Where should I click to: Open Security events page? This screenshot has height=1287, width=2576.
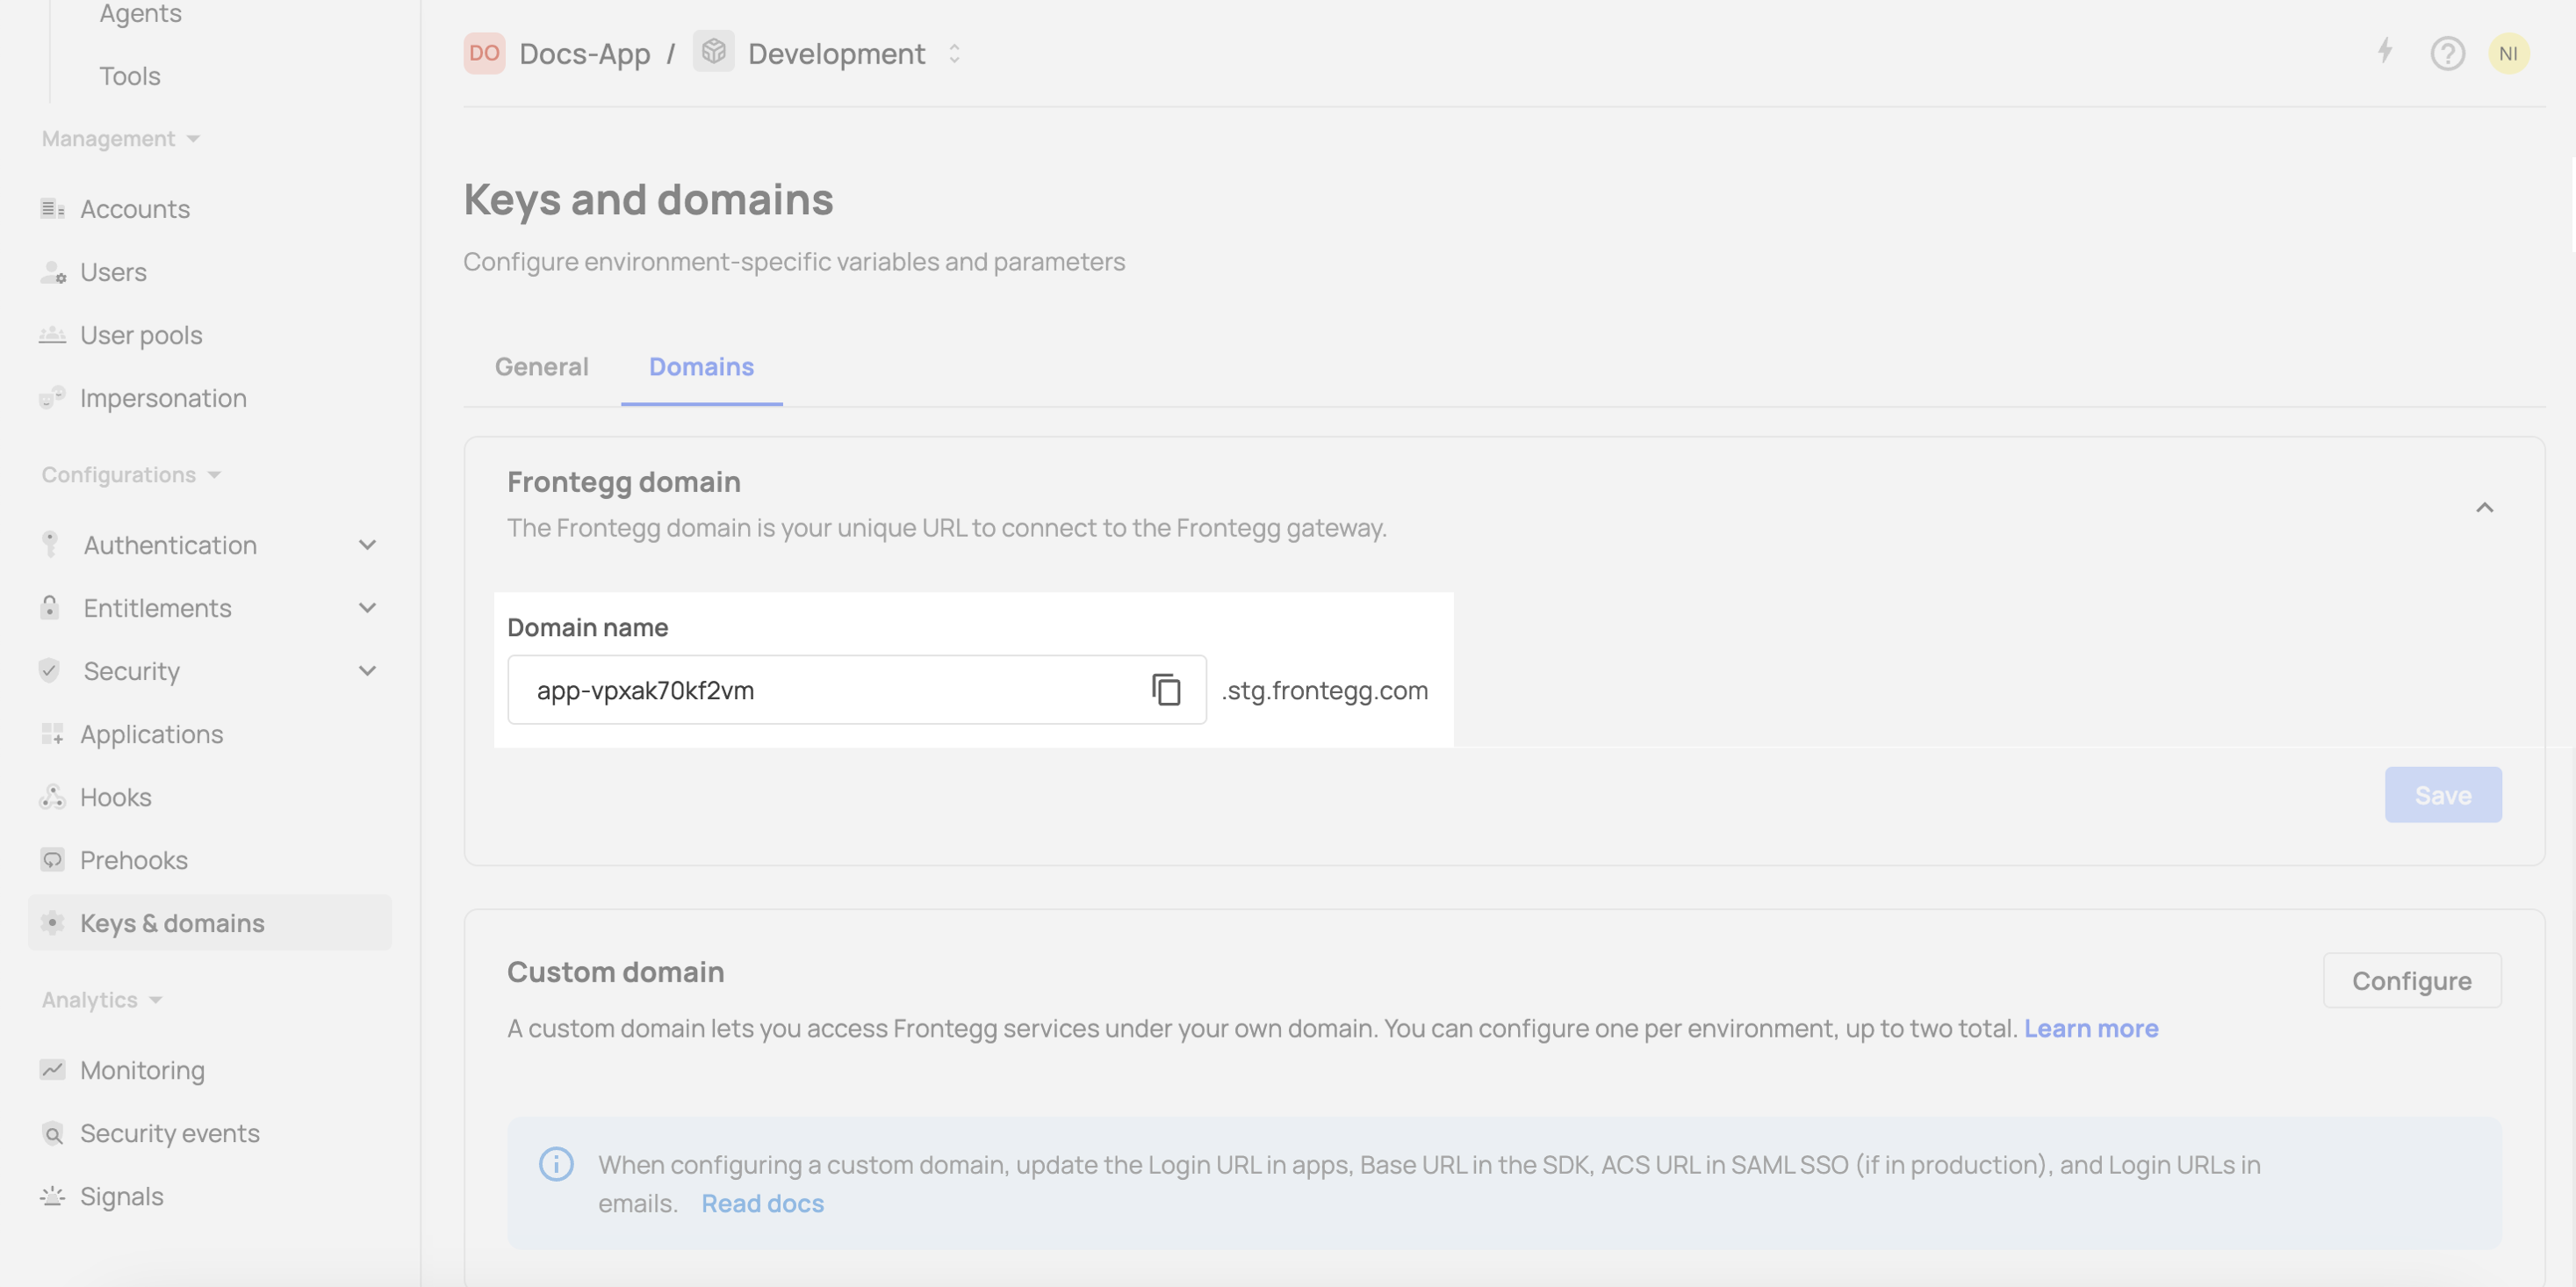click(169, 1133)
